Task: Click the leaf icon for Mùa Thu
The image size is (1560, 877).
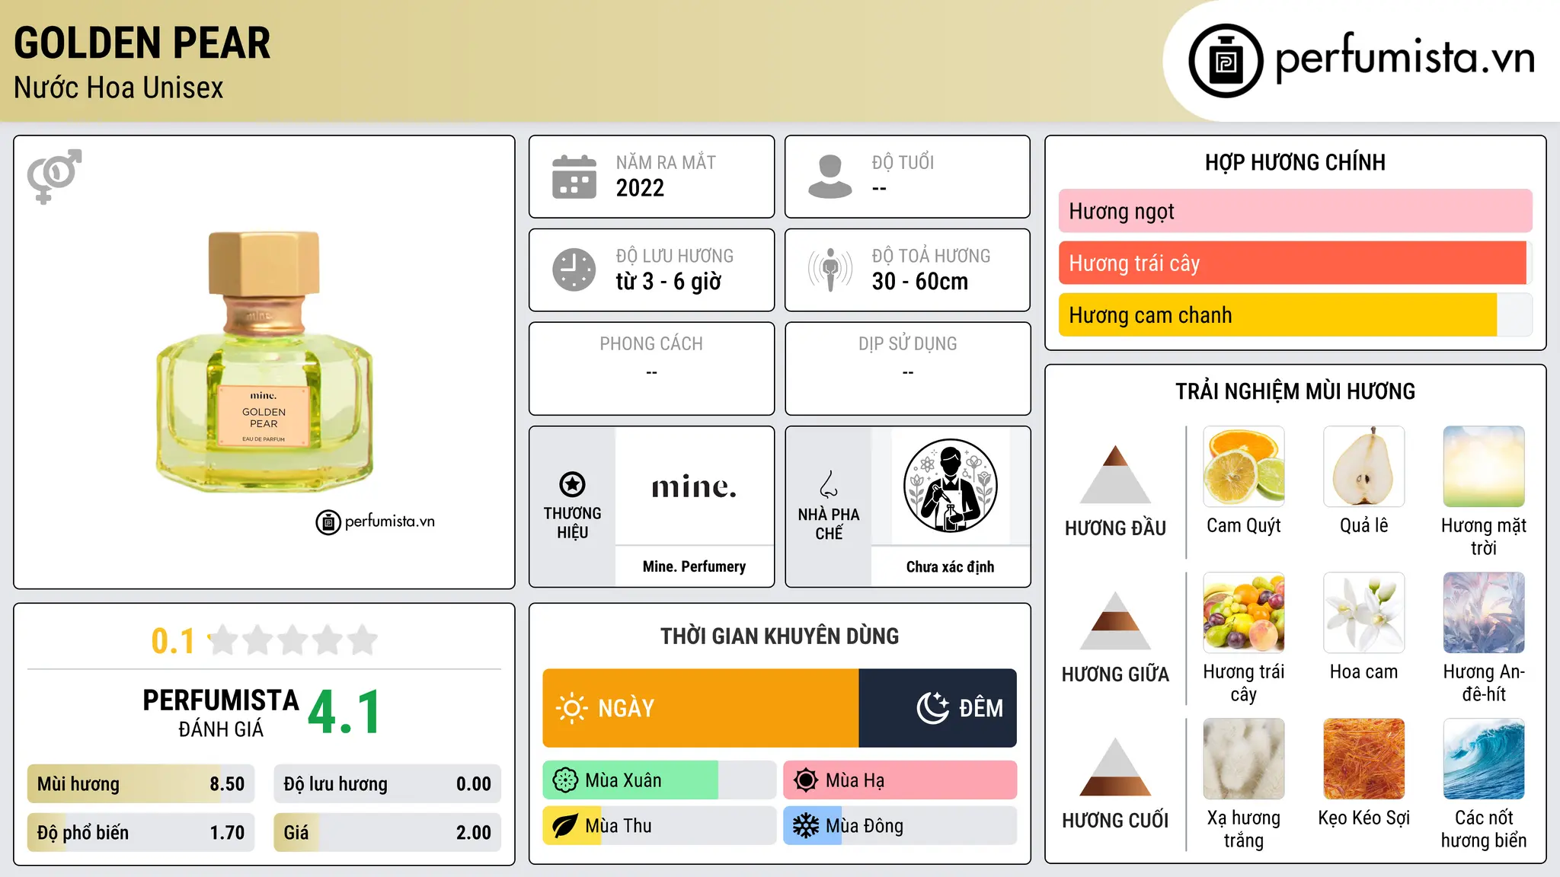Action: click(x=565, y=826)
